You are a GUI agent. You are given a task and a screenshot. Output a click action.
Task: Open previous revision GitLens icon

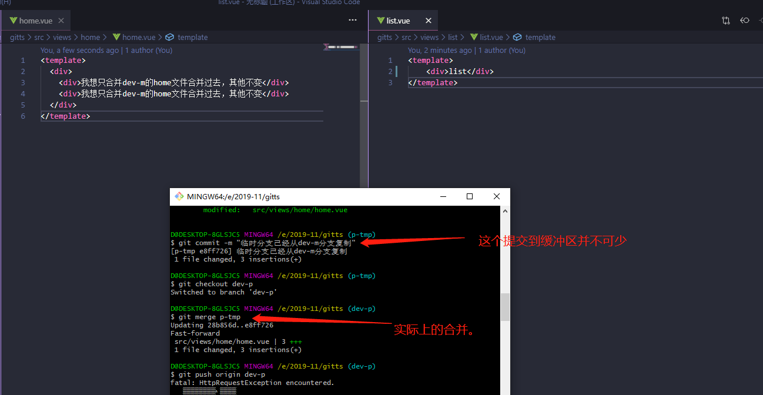[x=745, y=21]
